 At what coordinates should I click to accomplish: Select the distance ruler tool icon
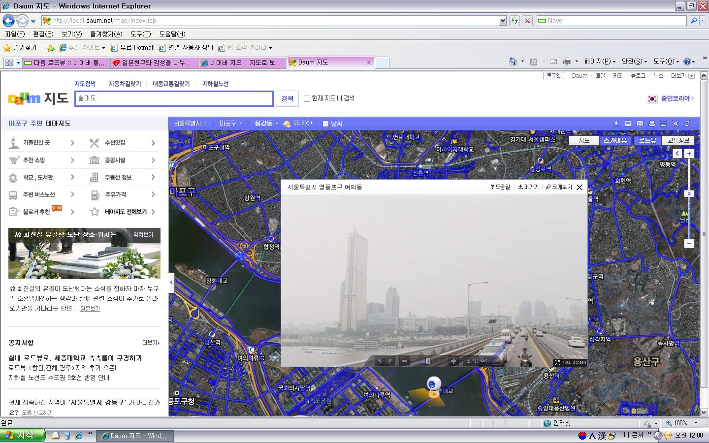pyautogui.click(x=663, y=124)
